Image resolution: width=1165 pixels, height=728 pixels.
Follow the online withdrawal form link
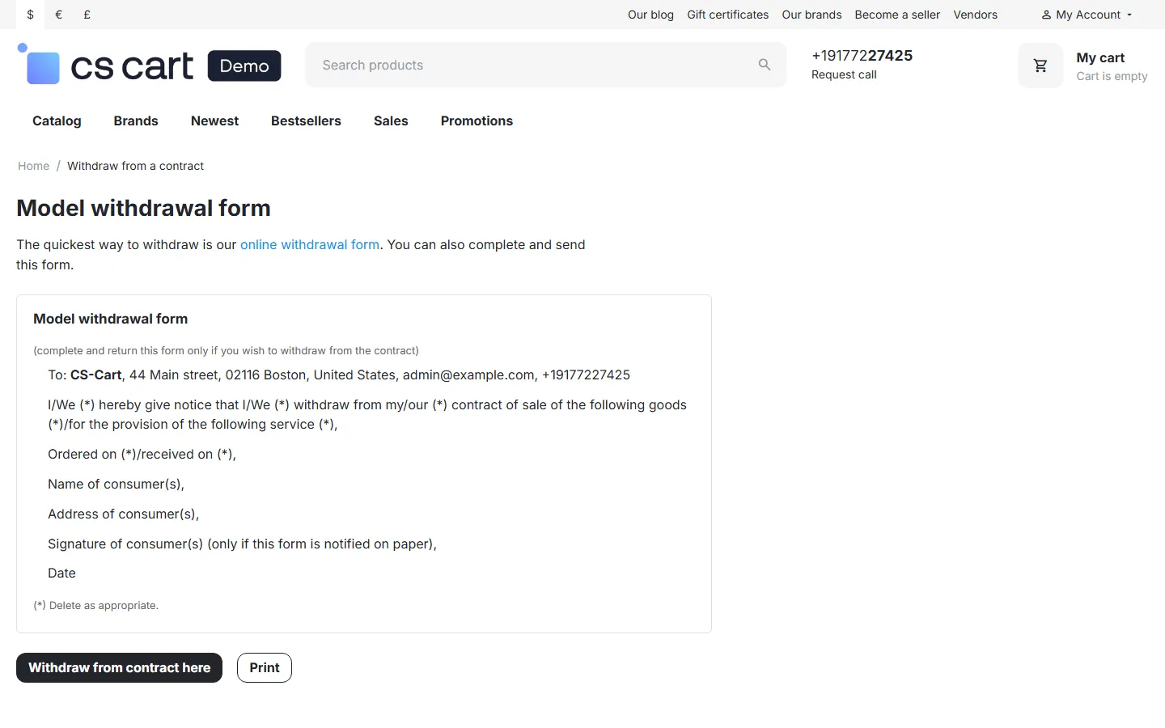point(310,244)
